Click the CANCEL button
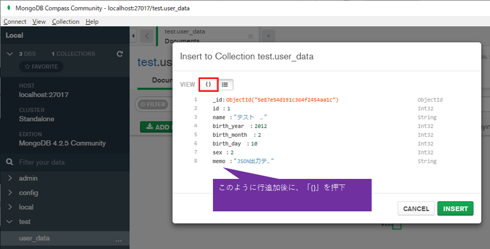Image resolution: width=490 pixels, height=249 pixels. 416,208
